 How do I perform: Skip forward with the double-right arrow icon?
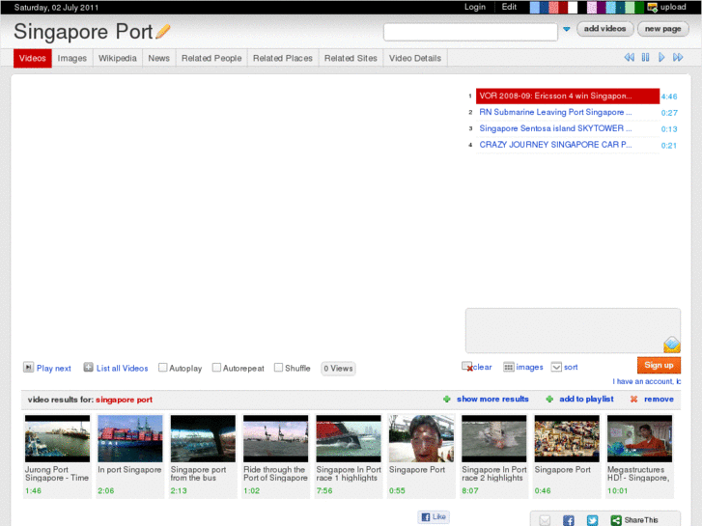pos(678,57)
